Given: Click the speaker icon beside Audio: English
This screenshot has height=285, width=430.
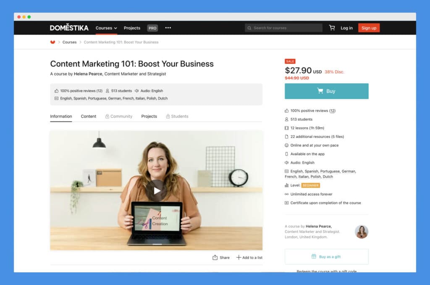Looking at the screenshot, I should pyautogui.click(x=287, y=162).
